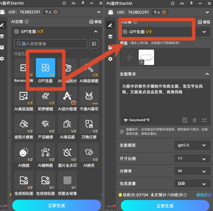Open the 分辨率 4K dropdown
The height and width of the screenshot is (211, 213).
[x=192, y=171]
